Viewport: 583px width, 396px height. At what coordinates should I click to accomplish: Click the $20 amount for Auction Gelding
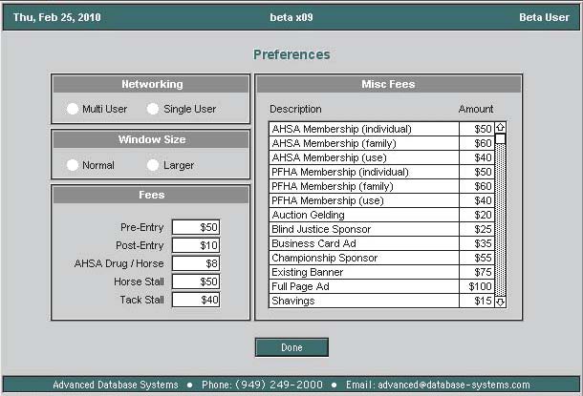click(477, 215)
